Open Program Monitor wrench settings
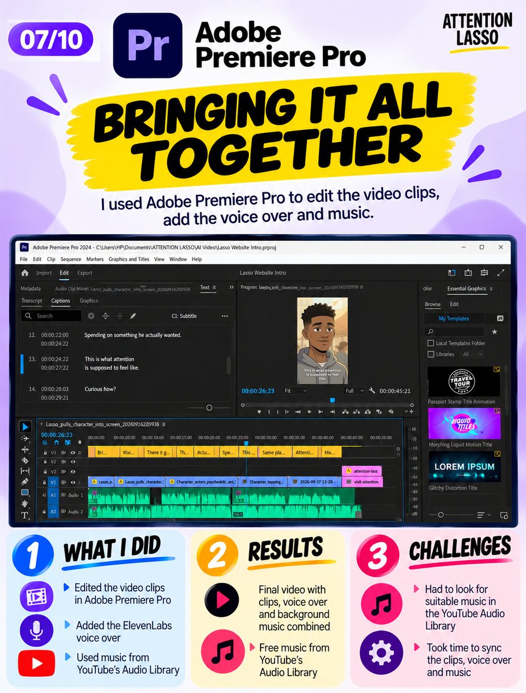Screen dimensions: 526x693 coord(372,391)
